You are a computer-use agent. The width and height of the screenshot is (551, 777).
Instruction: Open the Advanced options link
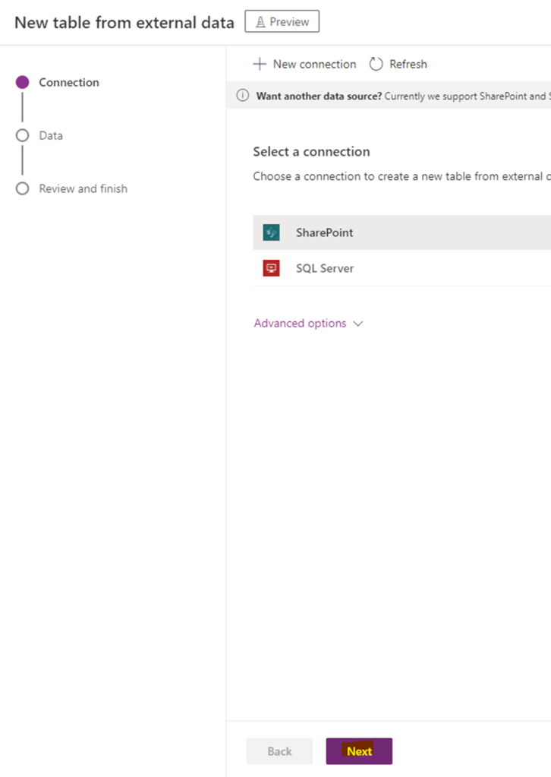coord(300,324)
